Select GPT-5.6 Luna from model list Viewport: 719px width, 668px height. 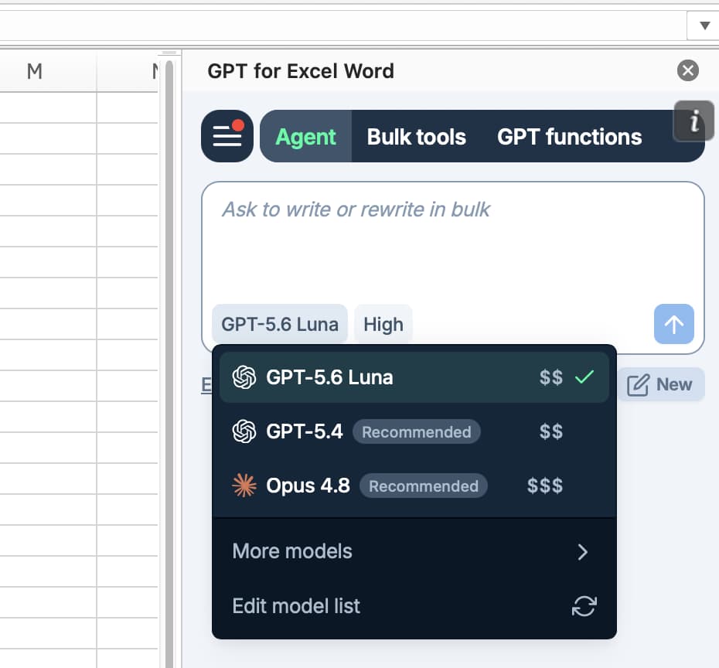(x=414, y=377)
